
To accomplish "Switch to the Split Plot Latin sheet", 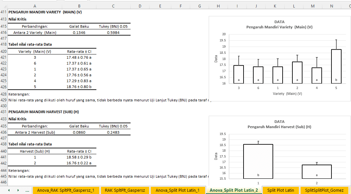I will (x=281, y=190).
